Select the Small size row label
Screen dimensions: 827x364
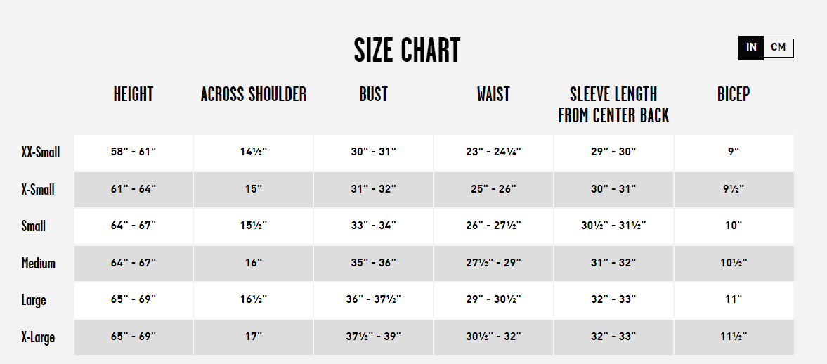coord(34,226)
